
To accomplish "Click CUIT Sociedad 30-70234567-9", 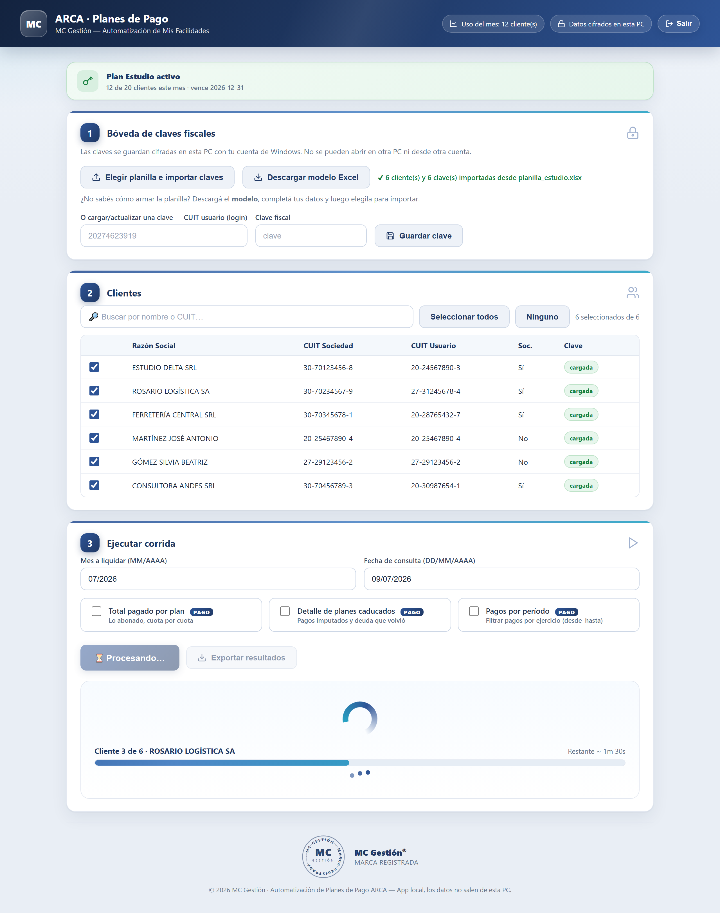I will tap(328, 391).
